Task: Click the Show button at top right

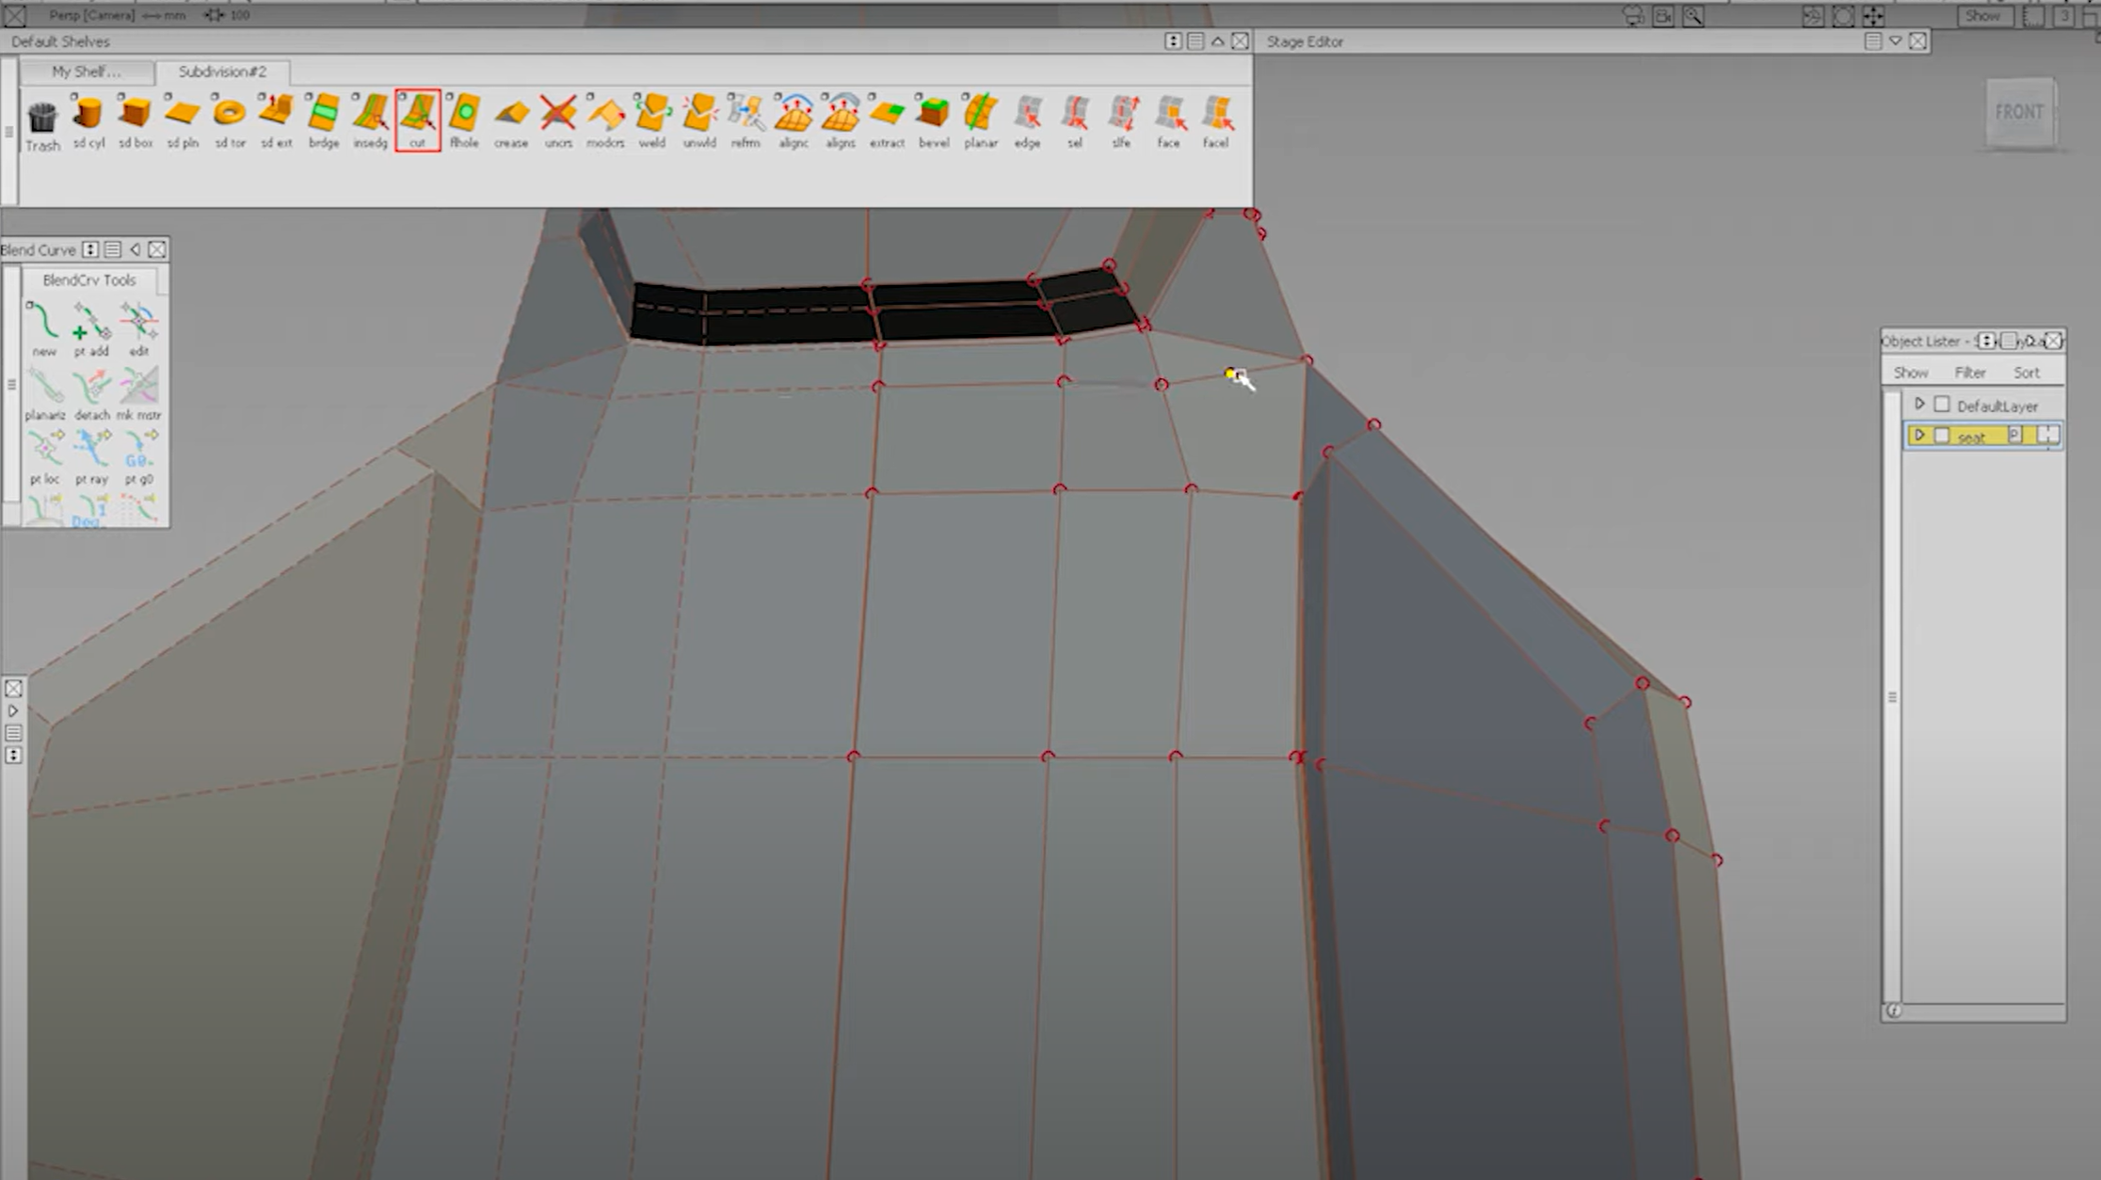Action: [1983, 16]
